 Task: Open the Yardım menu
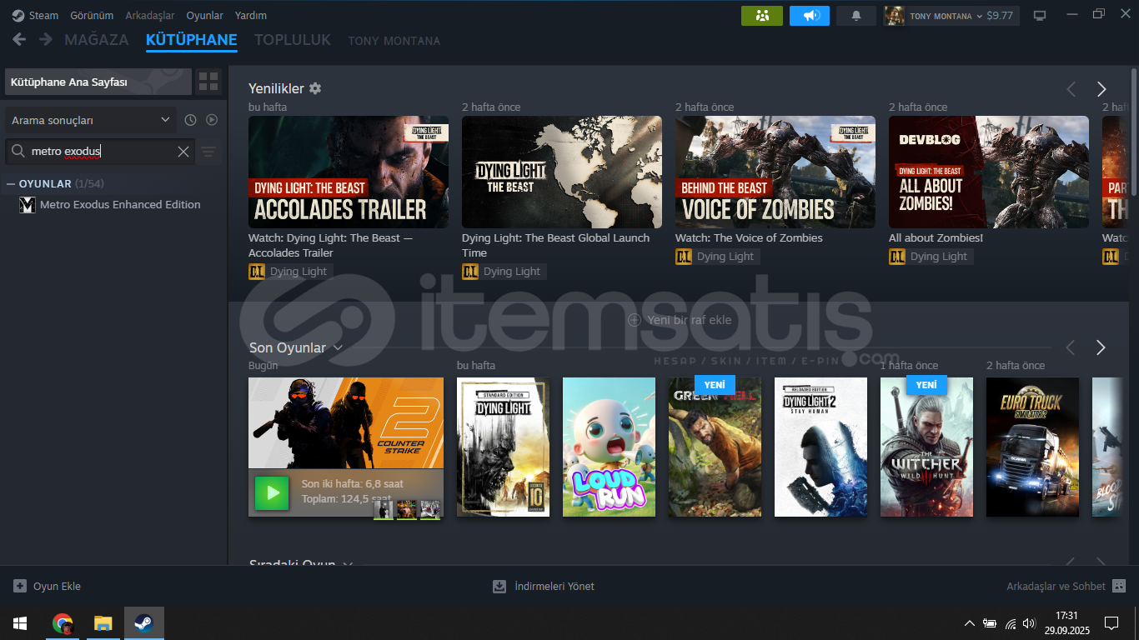(x=251, y=16)
